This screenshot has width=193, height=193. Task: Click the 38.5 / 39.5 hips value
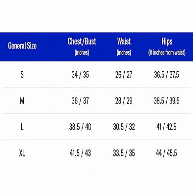[166, 100]
